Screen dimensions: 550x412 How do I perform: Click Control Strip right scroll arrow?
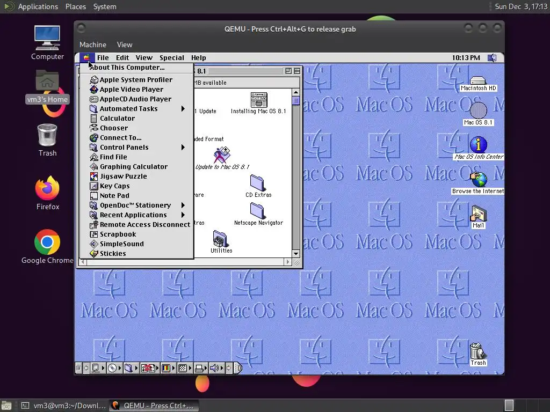(x=229, y=368)
